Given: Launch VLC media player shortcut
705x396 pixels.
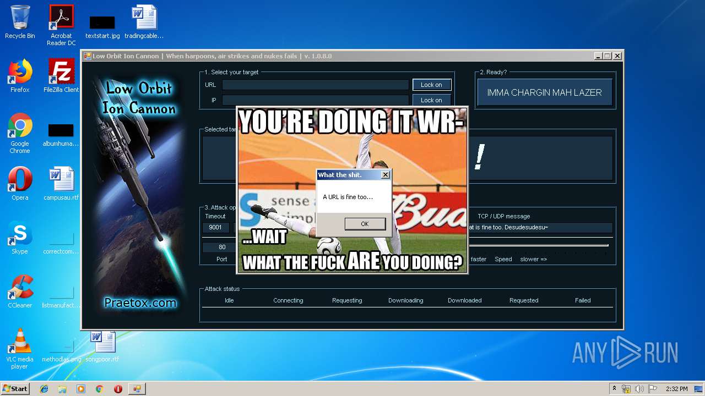Looking at the screenshot, I should pyautogui.click(x=20, y=349).
